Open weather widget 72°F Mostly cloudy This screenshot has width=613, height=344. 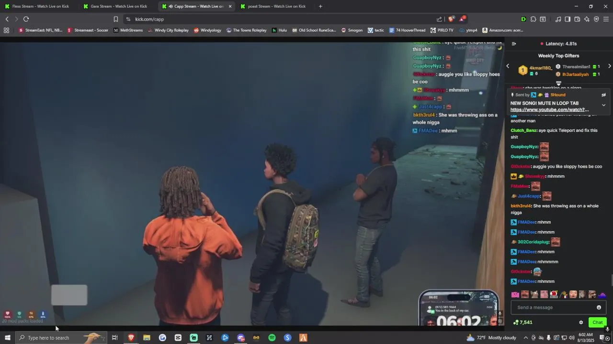click(492, 338)
